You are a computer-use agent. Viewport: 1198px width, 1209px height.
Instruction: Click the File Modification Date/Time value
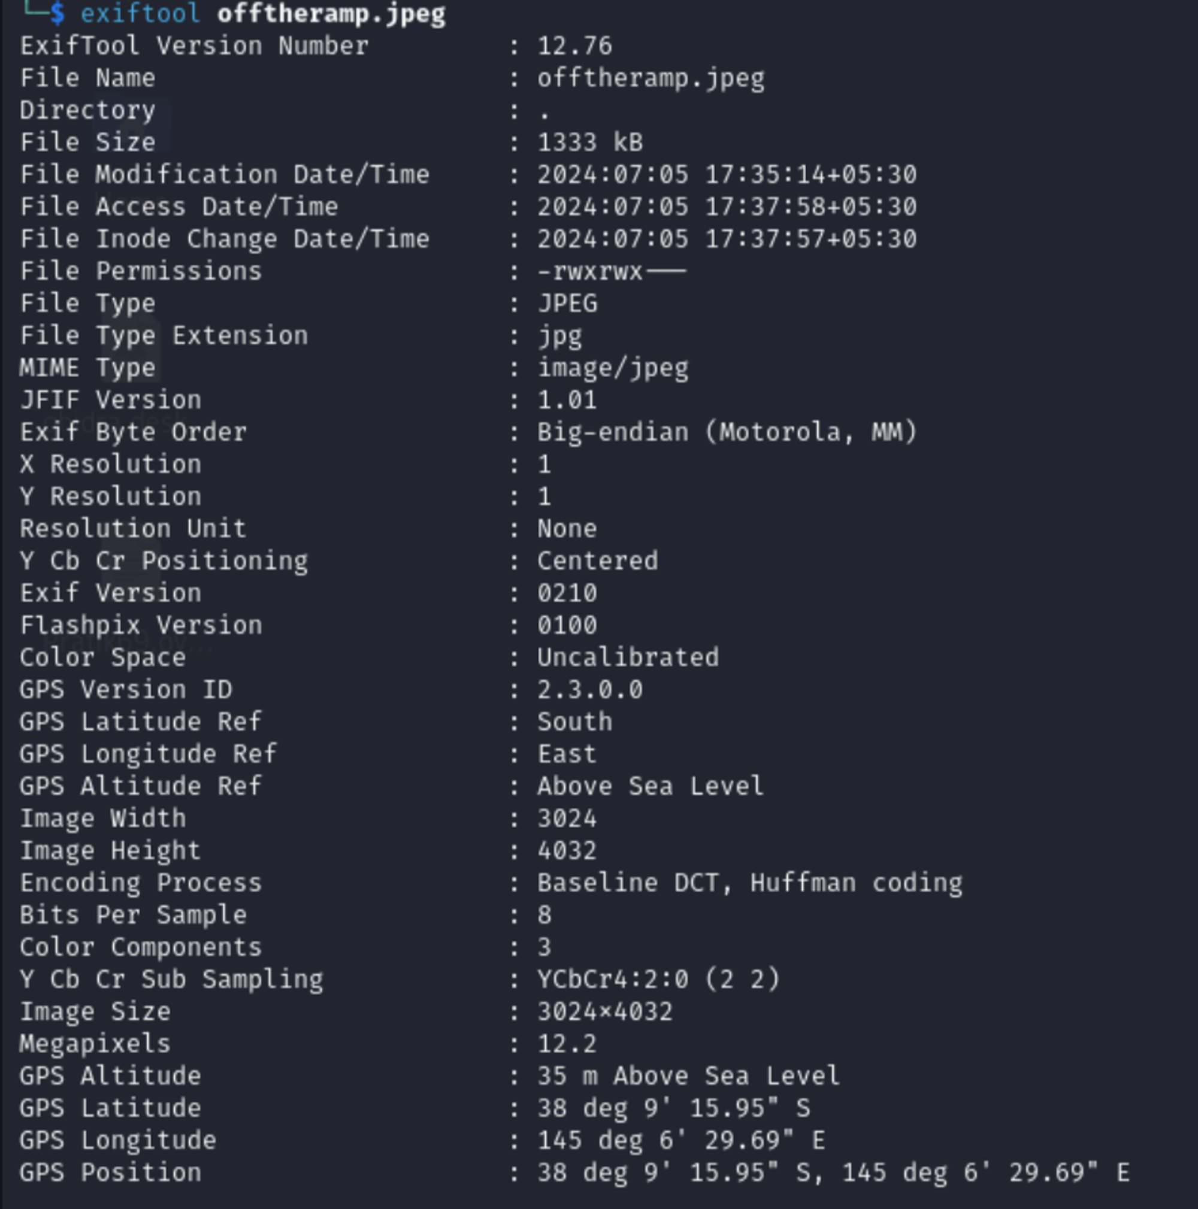(x=727, y=174)
